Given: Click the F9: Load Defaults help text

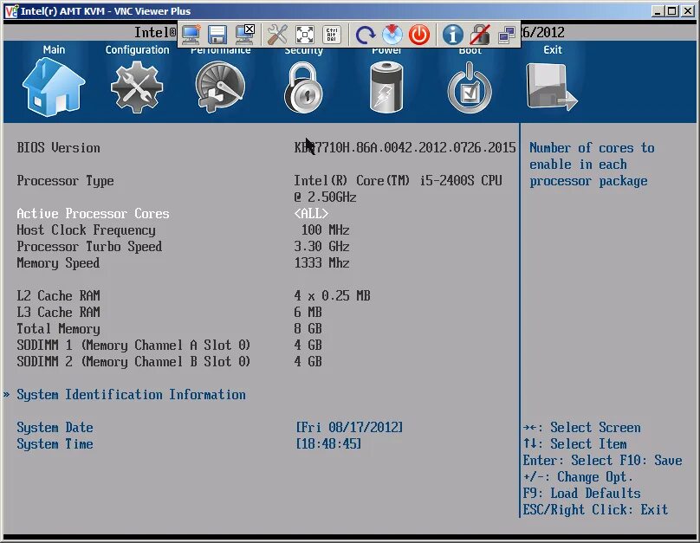Looking at the screenshot, I should [581, 493].
